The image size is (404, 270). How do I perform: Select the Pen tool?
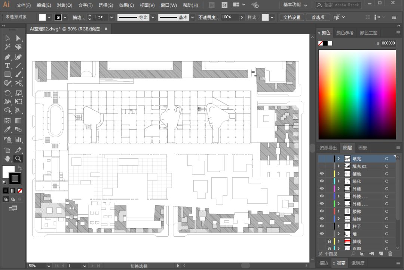(7, 57)
